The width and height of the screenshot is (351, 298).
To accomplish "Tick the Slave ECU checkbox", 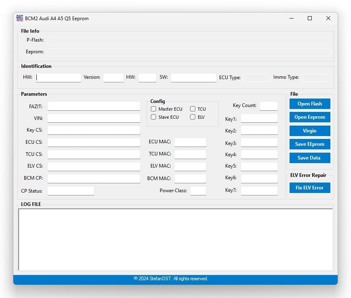I will (154, 117).
